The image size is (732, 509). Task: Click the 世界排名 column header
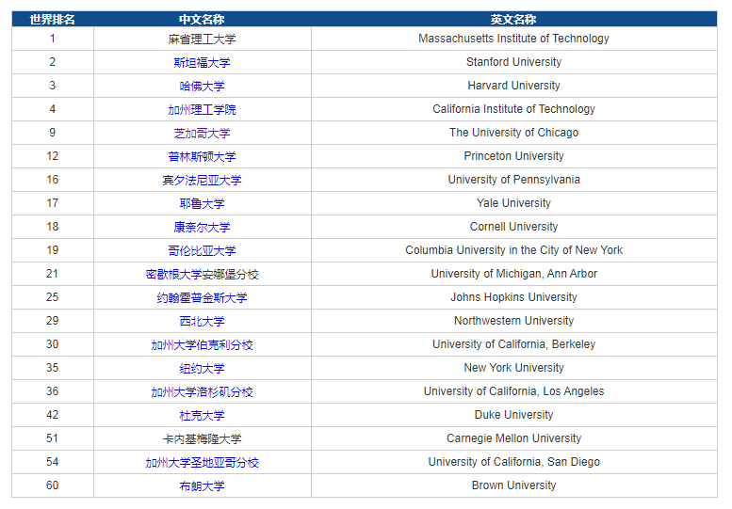[x=53, y=20]
